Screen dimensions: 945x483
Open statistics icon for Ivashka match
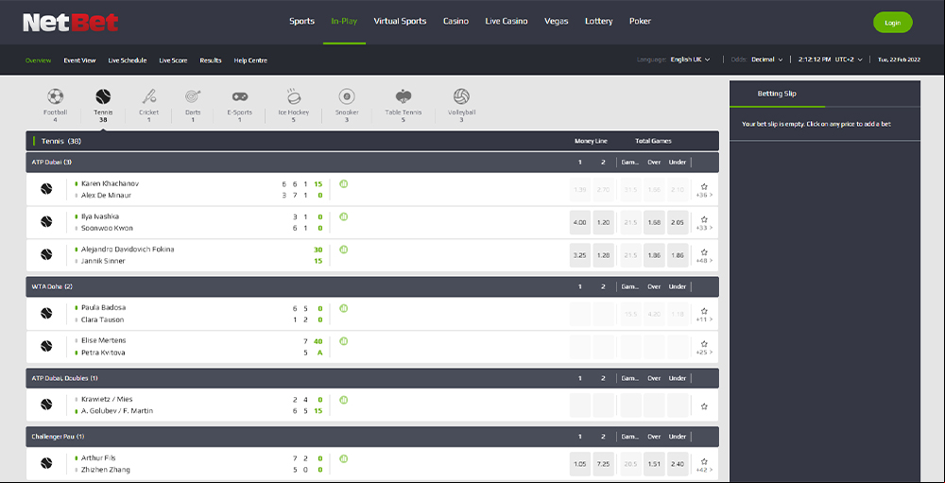coord(344,216)
